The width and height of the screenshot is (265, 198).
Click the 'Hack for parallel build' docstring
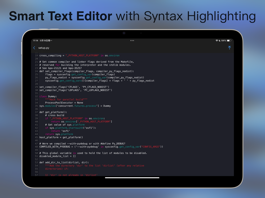66,100
